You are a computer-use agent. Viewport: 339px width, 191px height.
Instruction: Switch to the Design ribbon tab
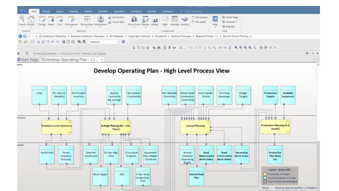pos(46,11)
